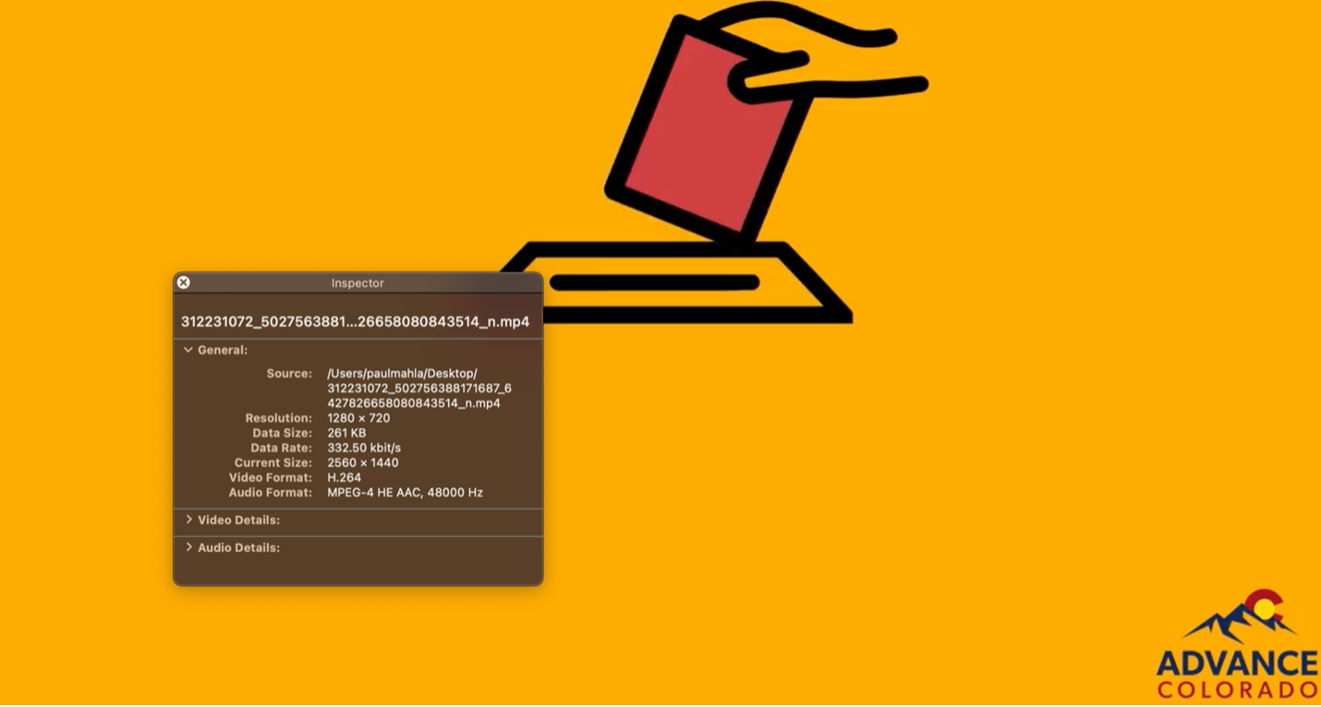Click the Audio Details label
Image resolution: width=1321 pixels, height=707 pixels.
pos(238,548)
